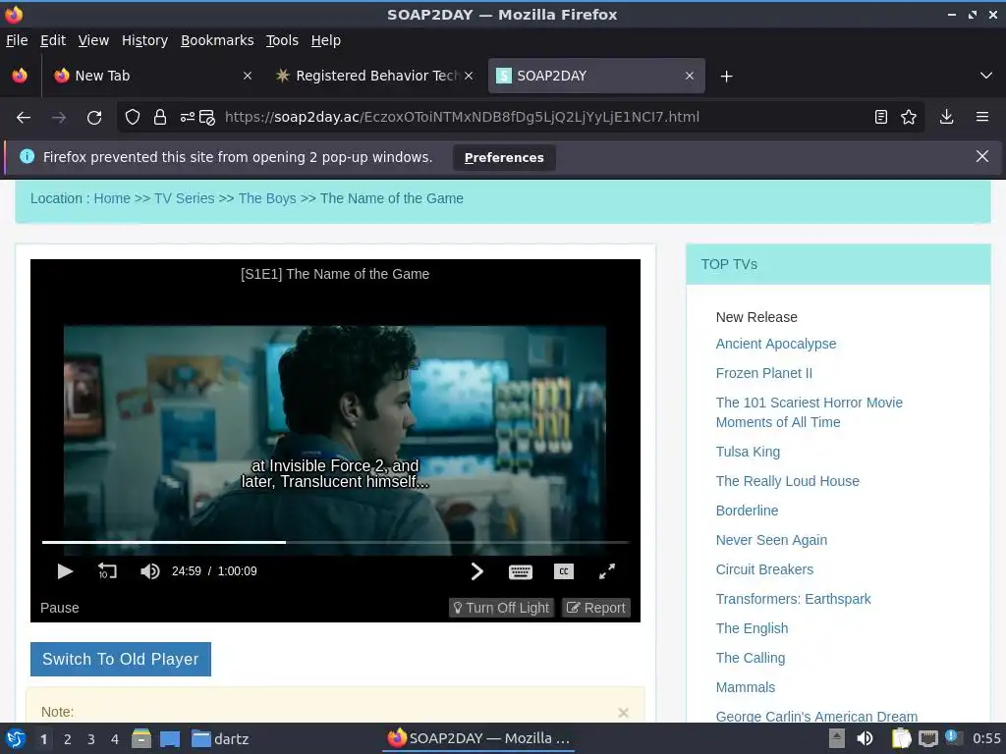Open Transformers: Earthspark link
Image resolution: width=1006 pixels, height=754 pixels.
(x=794, y=599)
